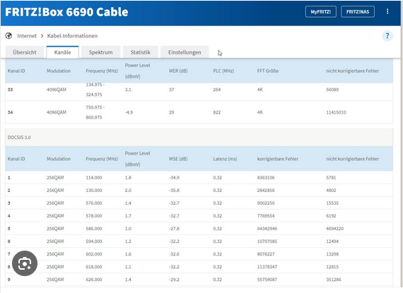This screenshot has width=403, height=293.
Task: Click correctable errors value 64342946
Action: [x=267, y=229]
